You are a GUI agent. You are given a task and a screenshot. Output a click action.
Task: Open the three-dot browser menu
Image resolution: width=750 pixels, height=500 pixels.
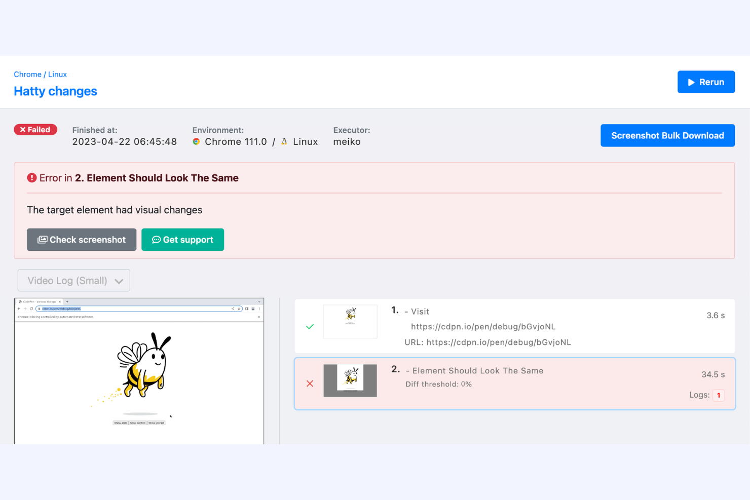[x=260, y=309]
